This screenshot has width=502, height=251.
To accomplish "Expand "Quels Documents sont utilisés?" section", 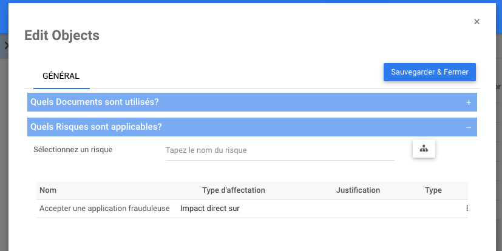I will click(95, 102).
